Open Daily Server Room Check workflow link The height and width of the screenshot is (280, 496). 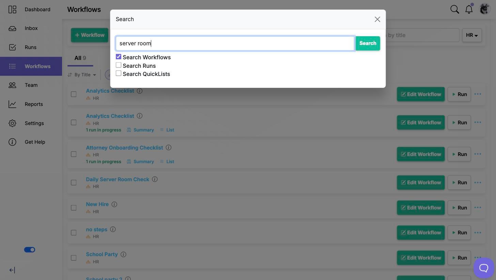pos(118,179)
